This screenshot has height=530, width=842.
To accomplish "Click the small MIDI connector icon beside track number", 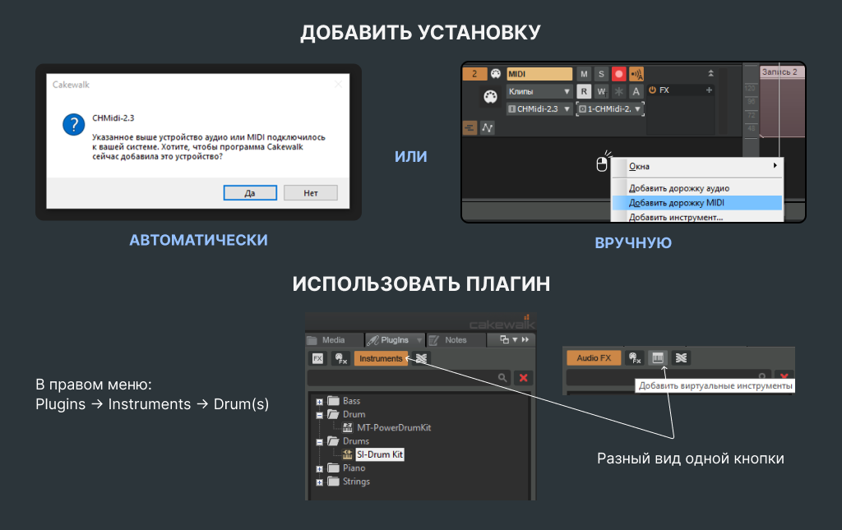I will tap(496, 73).
